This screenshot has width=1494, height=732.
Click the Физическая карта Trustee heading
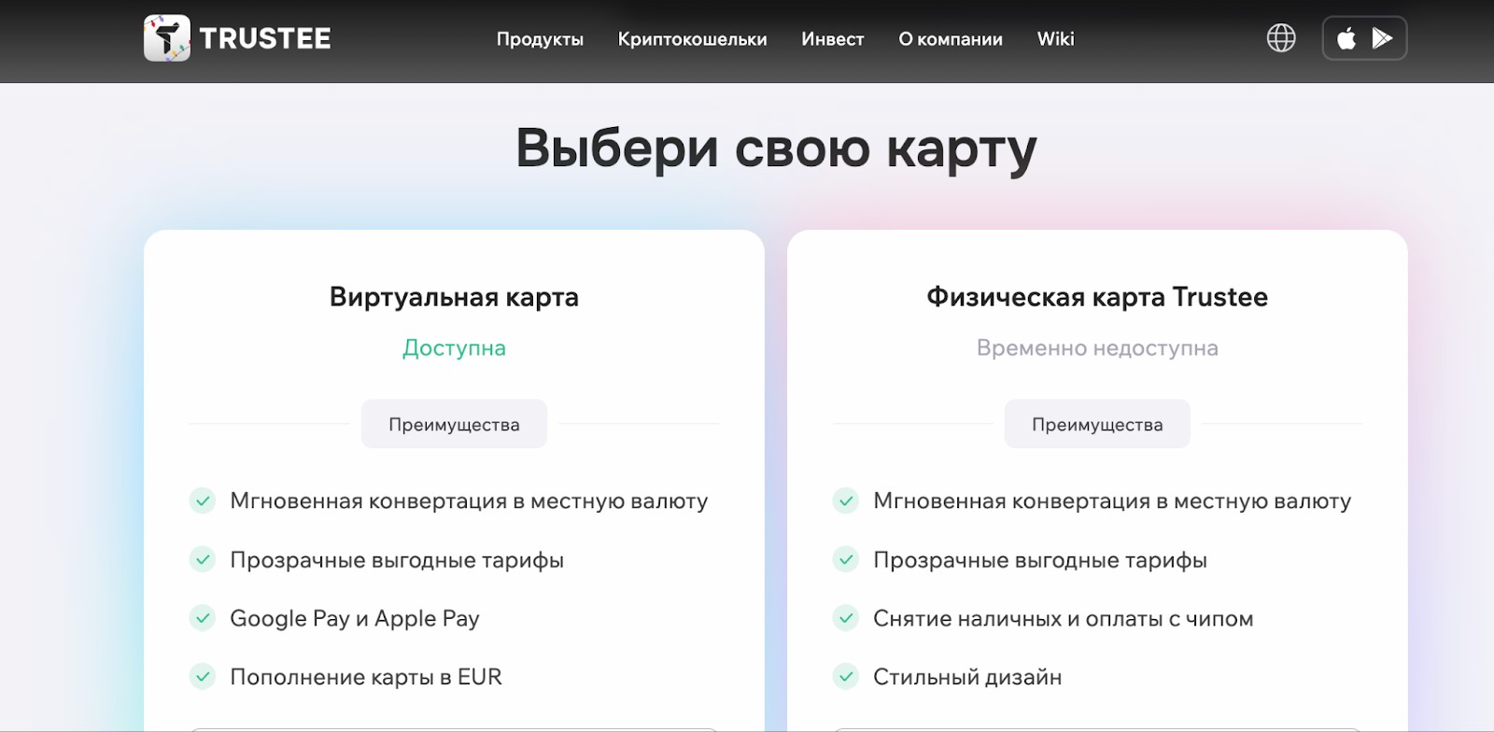1097,297
